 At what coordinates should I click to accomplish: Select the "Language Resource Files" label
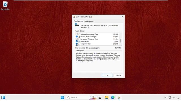click(x=89, y=39)
